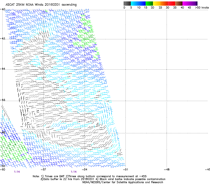Click the chart title 'ASCAT 25KM NOAA Winds 20160201 ascending'
Image resolution: width=210 pixels, height=184 pixels.
(x=41, y=5)
